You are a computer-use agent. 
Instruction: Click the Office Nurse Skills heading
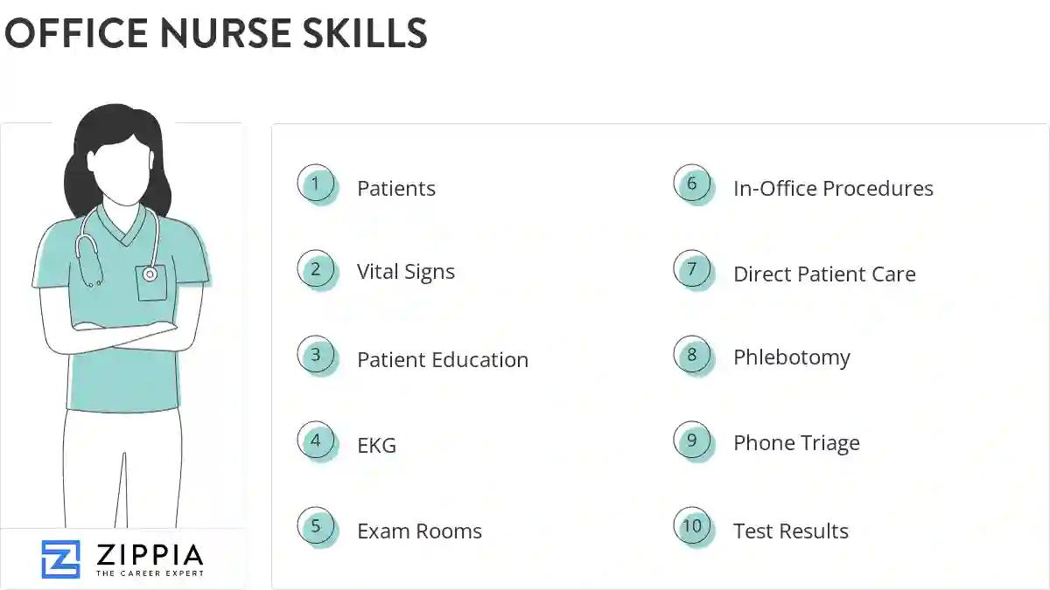click(x=216, y=33)
